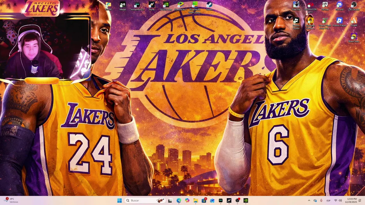Launch the Medal desktop shortcut
Image resolution: width=365 pixels, height=205 pixels.
click(x=123, y=6)
